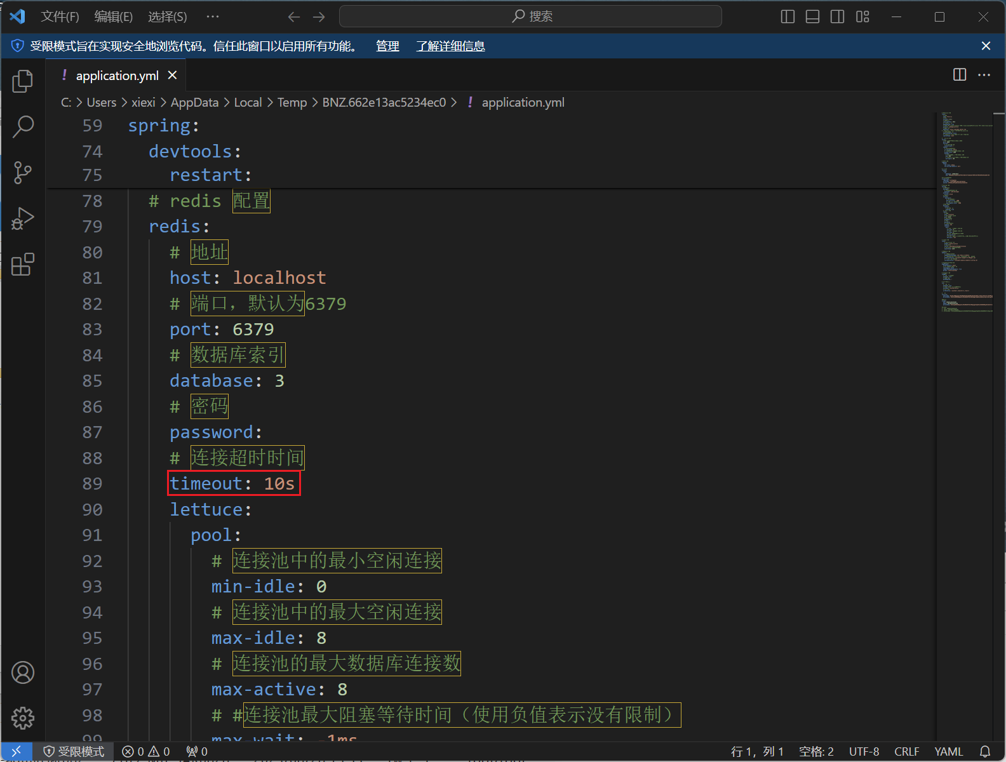The width and height of the screenshot is (1006, 762).
Task: Show errors and warnings counts
Action: 146,752
